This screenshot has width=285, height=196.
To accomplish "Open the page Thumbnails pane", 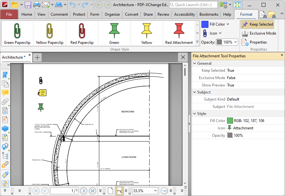I will [5, 84].
